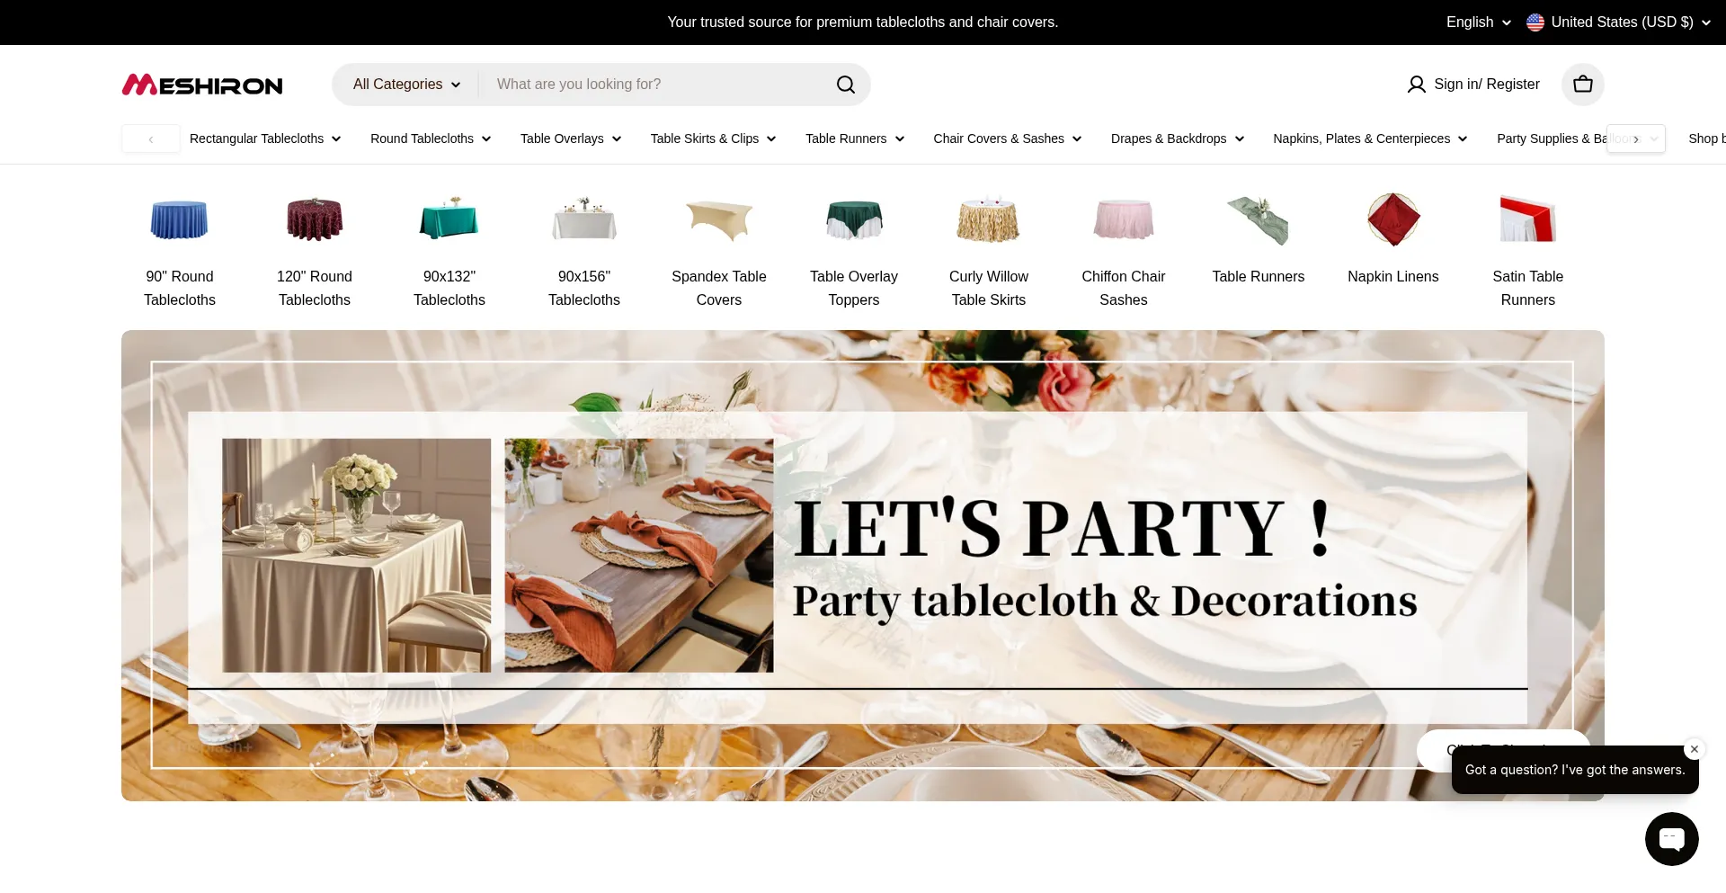Open the Napkin Linens link

(x=1393, y=277)
